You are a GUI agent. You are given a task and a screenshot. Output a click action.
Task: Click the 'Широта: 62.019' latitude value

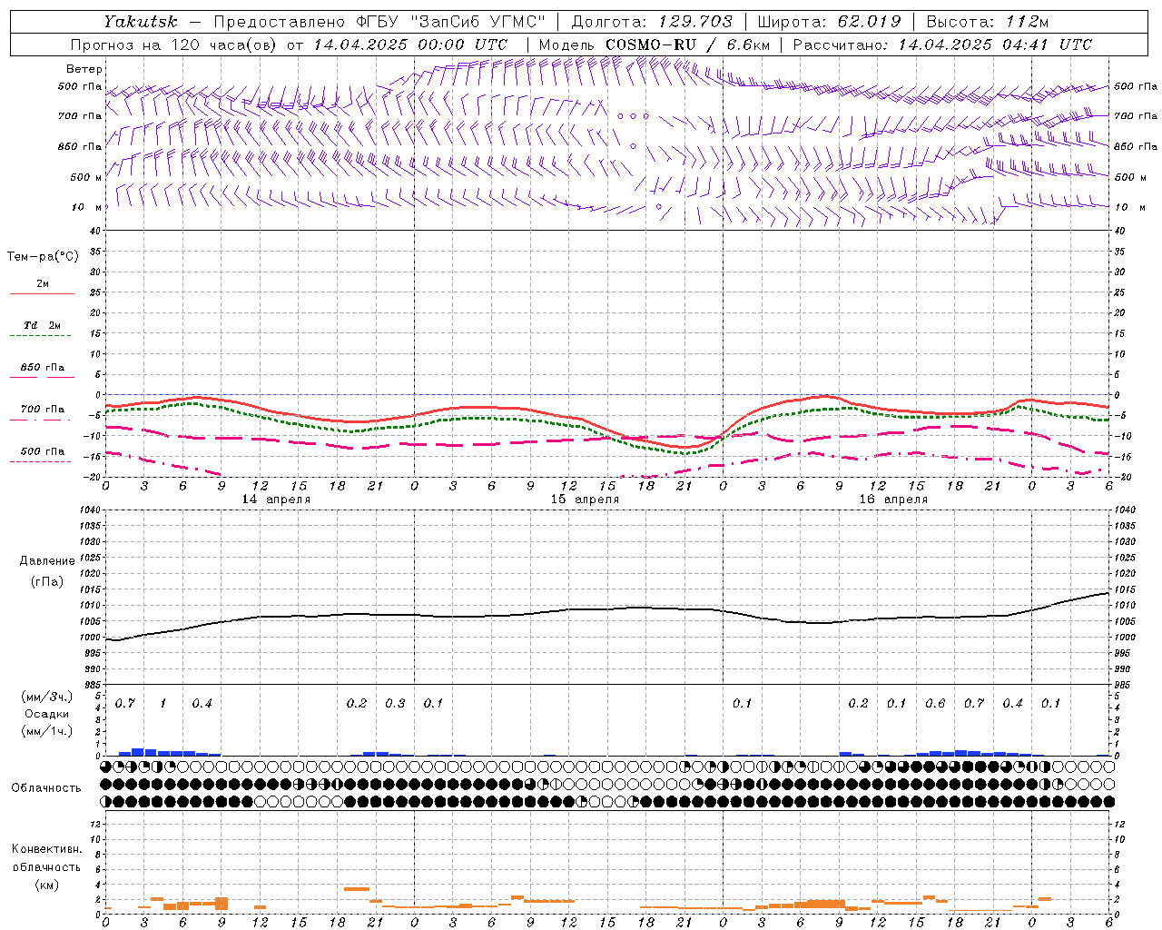(829, 21)
